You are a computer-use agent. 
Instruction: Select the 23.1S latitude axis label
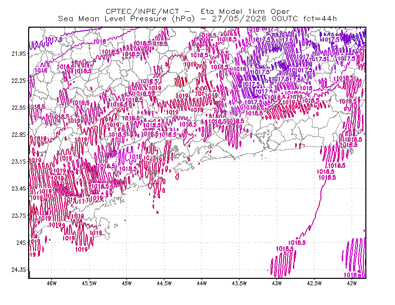point(19,161)
